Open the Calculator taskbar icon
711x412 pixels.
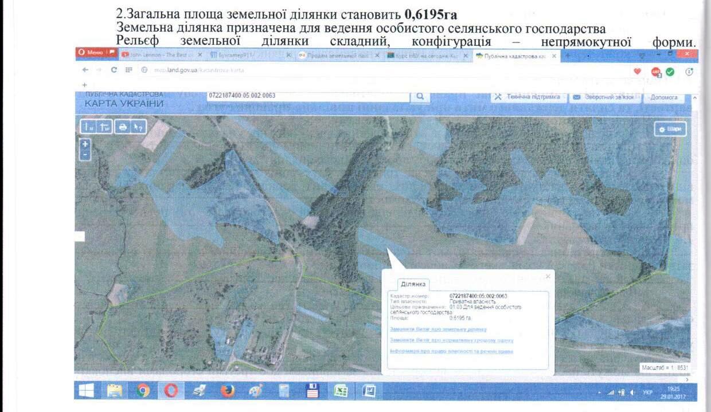point(284,391)
